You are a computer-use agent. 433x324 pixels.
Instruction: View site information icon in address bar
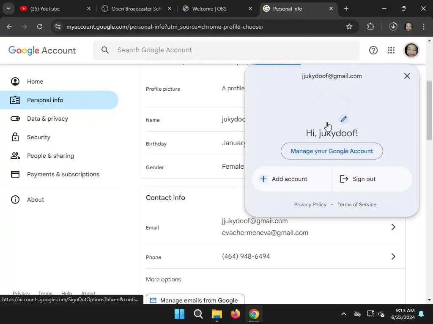(58, 27)
